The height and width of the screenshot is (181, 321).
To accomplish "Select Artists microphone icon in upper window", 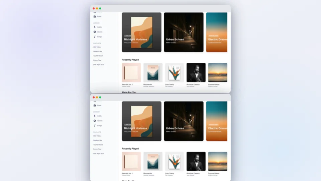I will (x=95, y=27).
